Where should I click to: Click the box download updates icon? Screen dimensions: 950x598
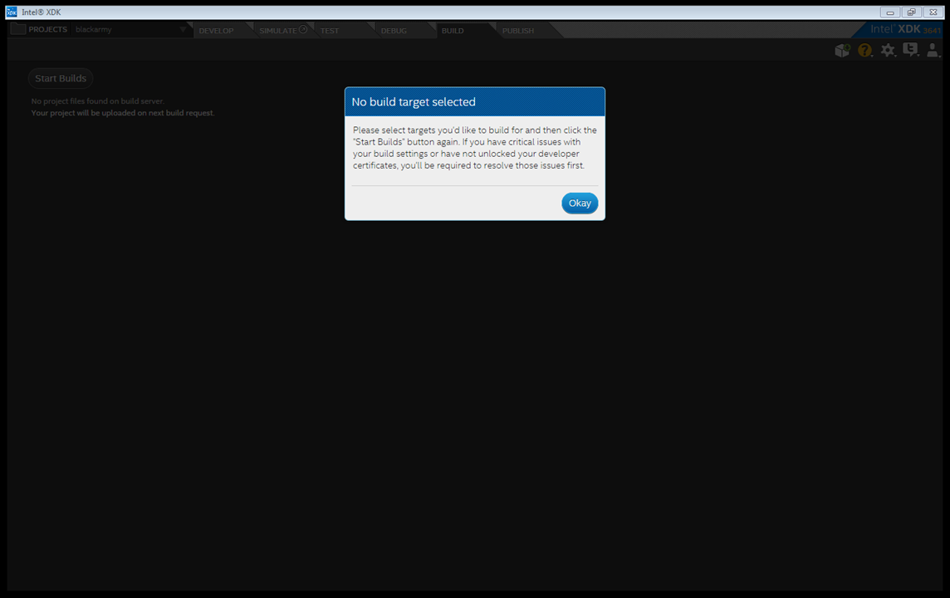tap(842, 51)
